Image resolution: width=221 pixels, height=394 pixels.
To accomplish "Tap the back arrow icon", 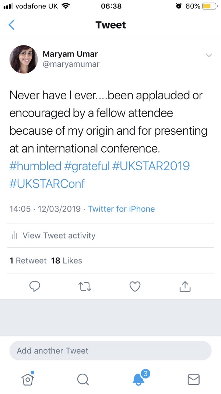I will click(x=12, y=25).
